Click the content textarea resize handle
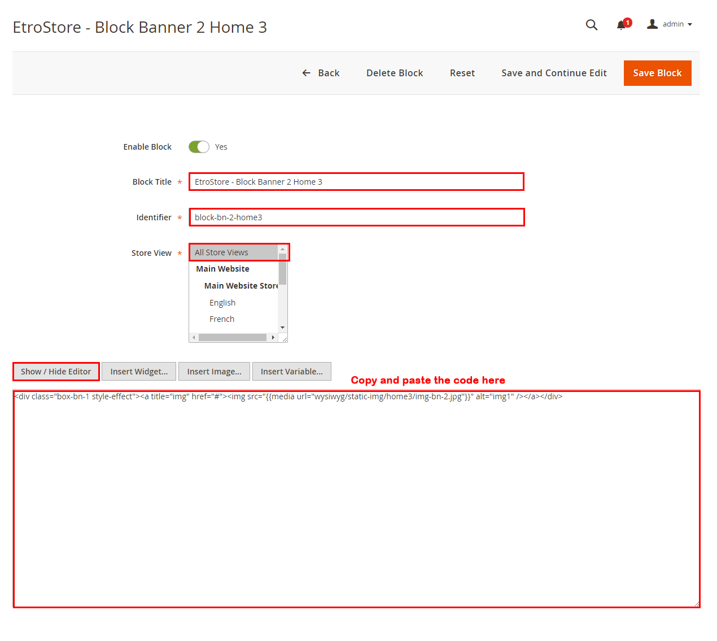The height and width of the screenshot is (641, 717). 696,604
